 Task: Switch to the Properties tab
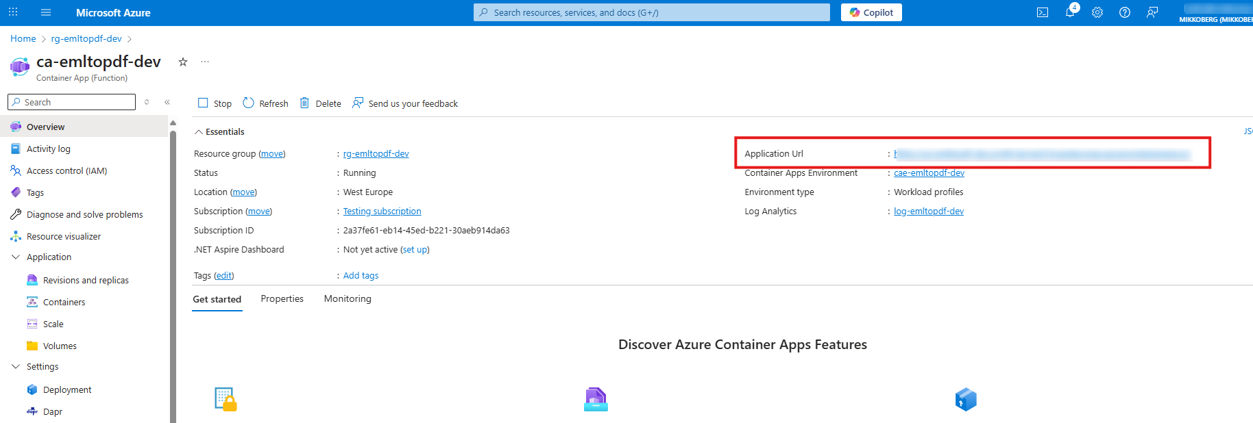point(282,298)
